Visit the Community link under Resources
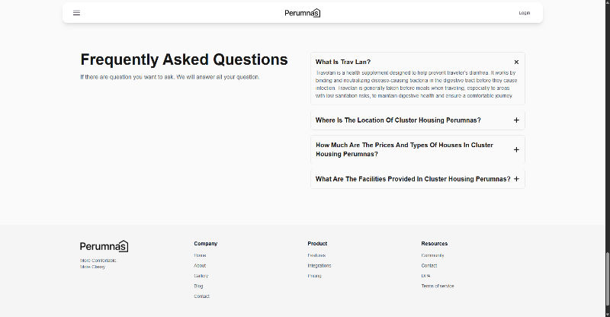 pos(432,255)
